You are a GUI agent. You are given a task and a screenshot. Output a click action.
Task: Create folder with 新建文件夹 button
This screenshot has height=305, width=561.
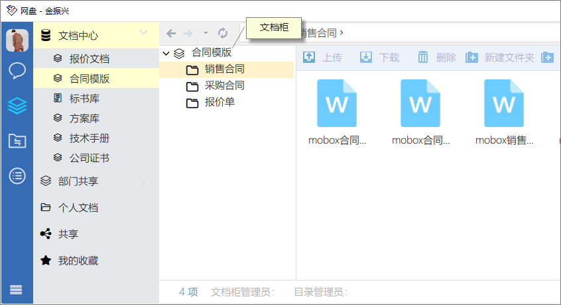click(x=500, y=58)
